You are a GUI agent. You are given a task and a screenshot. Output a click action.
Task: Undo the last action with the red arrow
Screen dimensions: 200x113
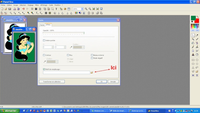23,9
